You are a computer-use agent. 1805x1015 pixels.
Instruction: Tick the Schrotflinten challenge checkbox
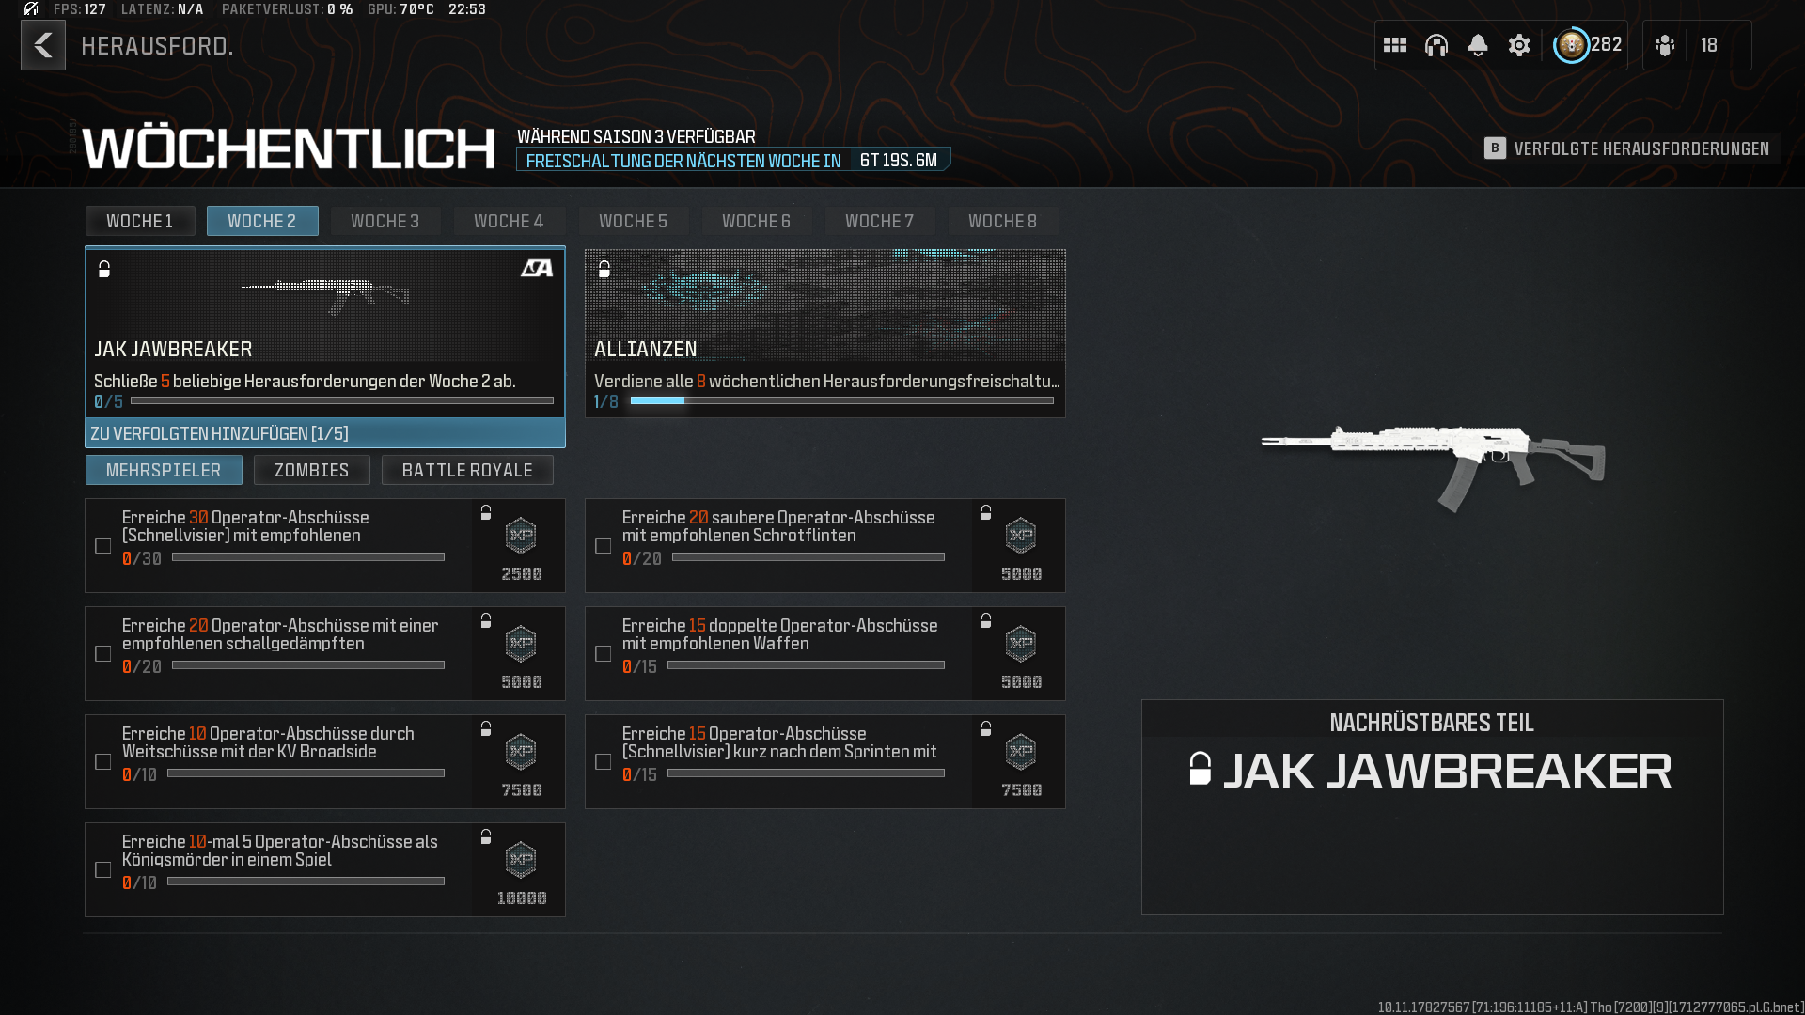(604, 546)
